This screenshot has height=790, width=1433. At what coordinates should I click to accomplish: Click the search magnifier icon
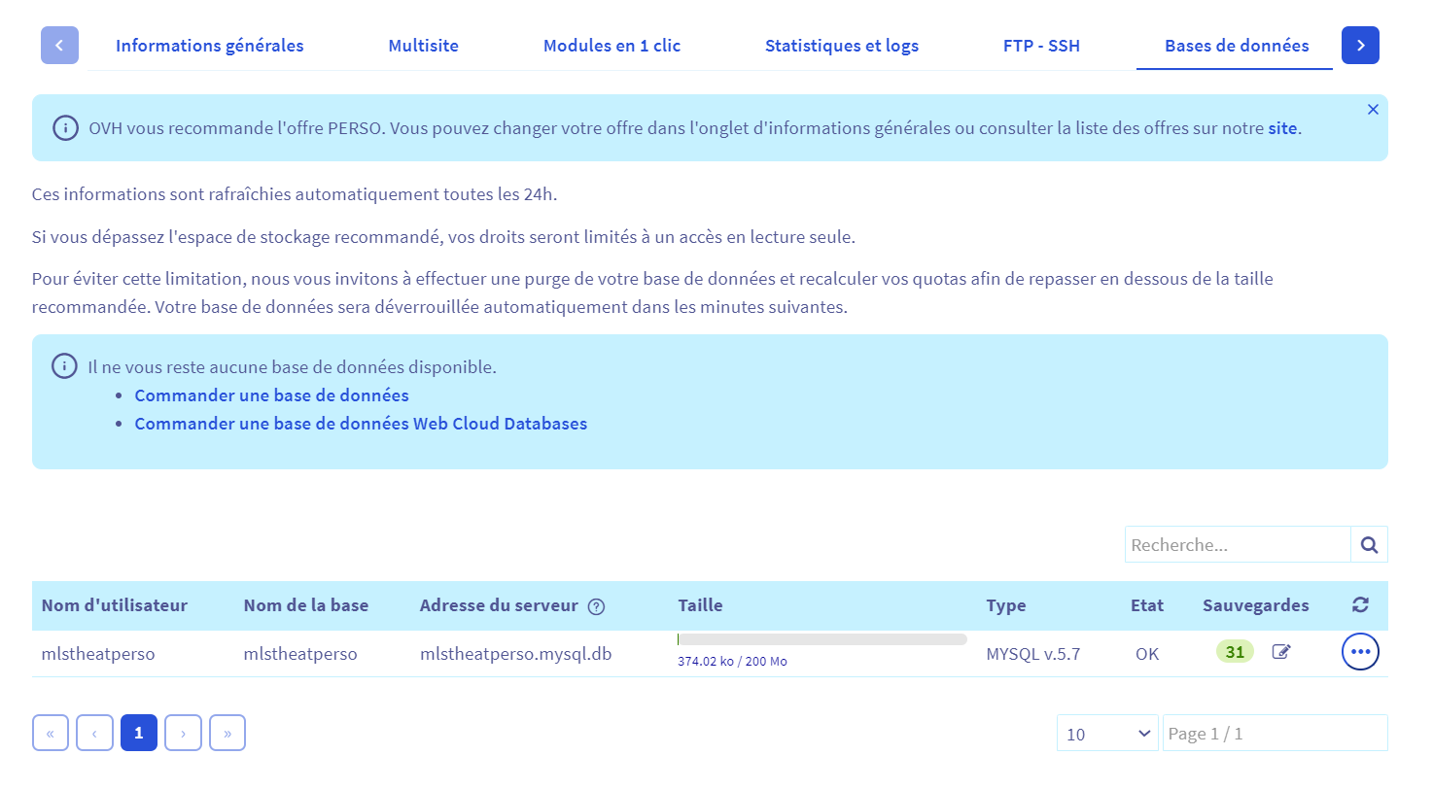[x=1369, y=545]
